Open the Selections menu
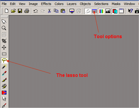Screen dimensions: 139x108 click(101, 4)
